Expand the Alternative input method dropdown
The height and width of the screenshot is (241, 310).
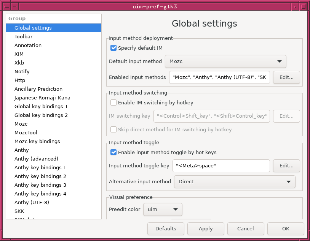click(x=235, y=181)
